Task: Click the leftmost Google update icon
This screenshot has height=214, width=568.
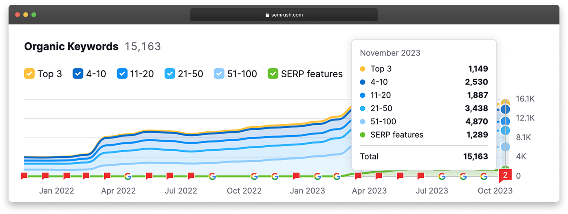Action: coord(128,176)
